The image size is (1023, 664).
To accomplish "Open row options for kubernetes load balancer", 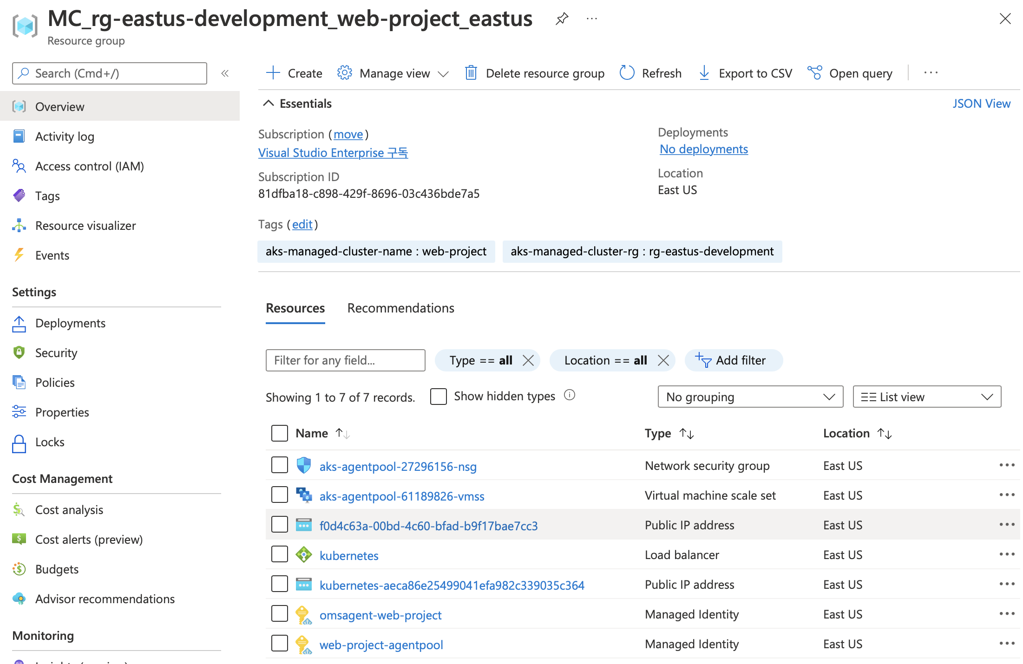I will tap(1006, 554).
